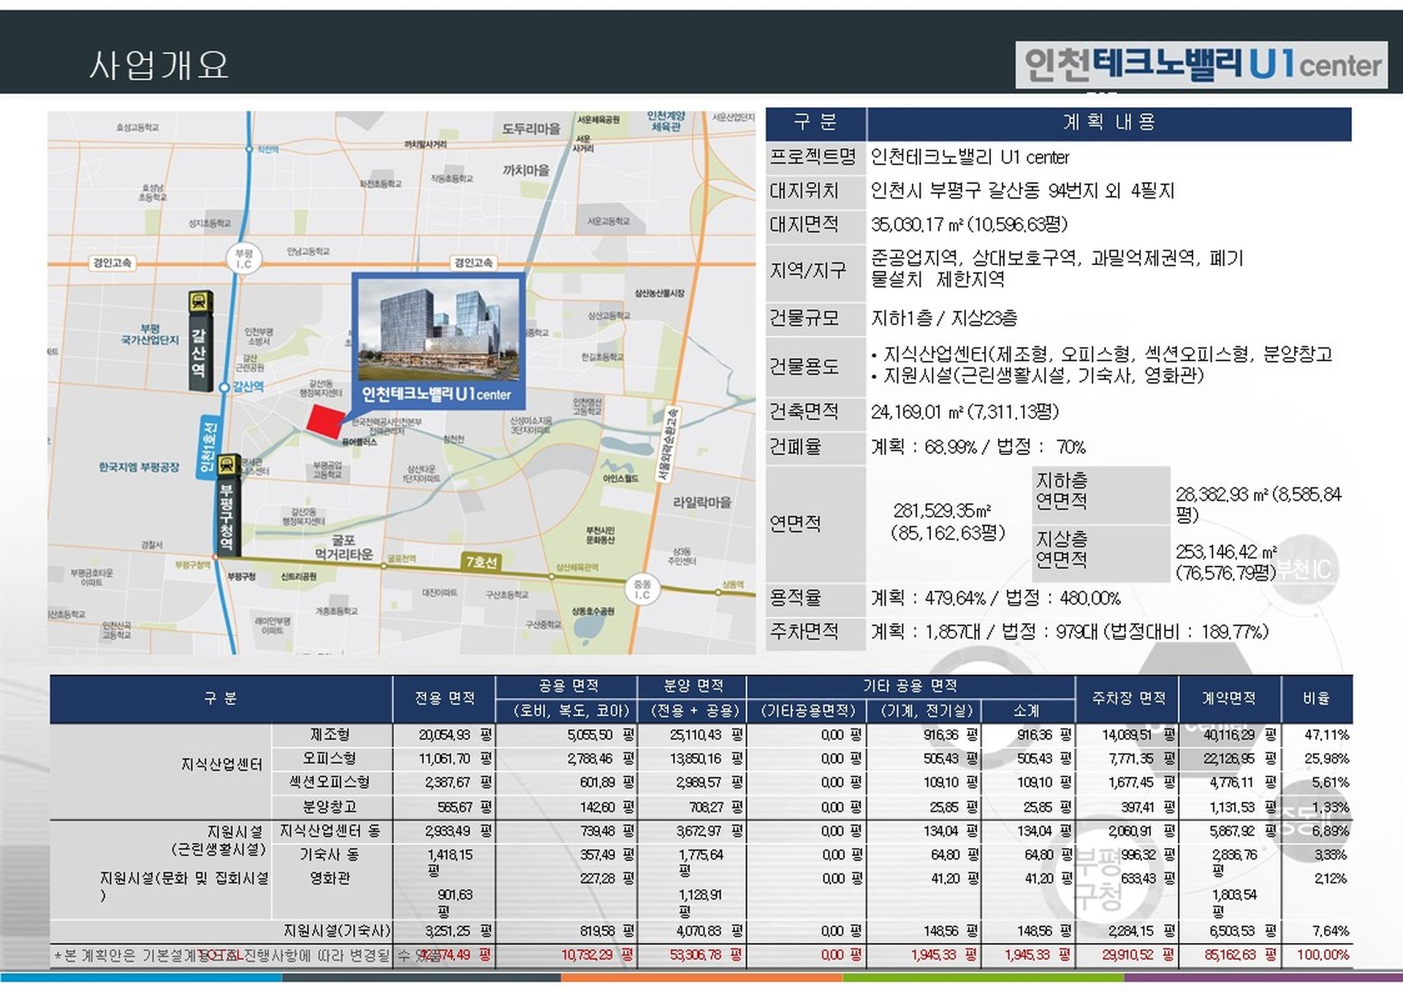Screen dimensions: 1403x992
Task: Select the 지원시설(근린생활시설, 기숙사, 영화관) bullet line
Action: 1037,375
